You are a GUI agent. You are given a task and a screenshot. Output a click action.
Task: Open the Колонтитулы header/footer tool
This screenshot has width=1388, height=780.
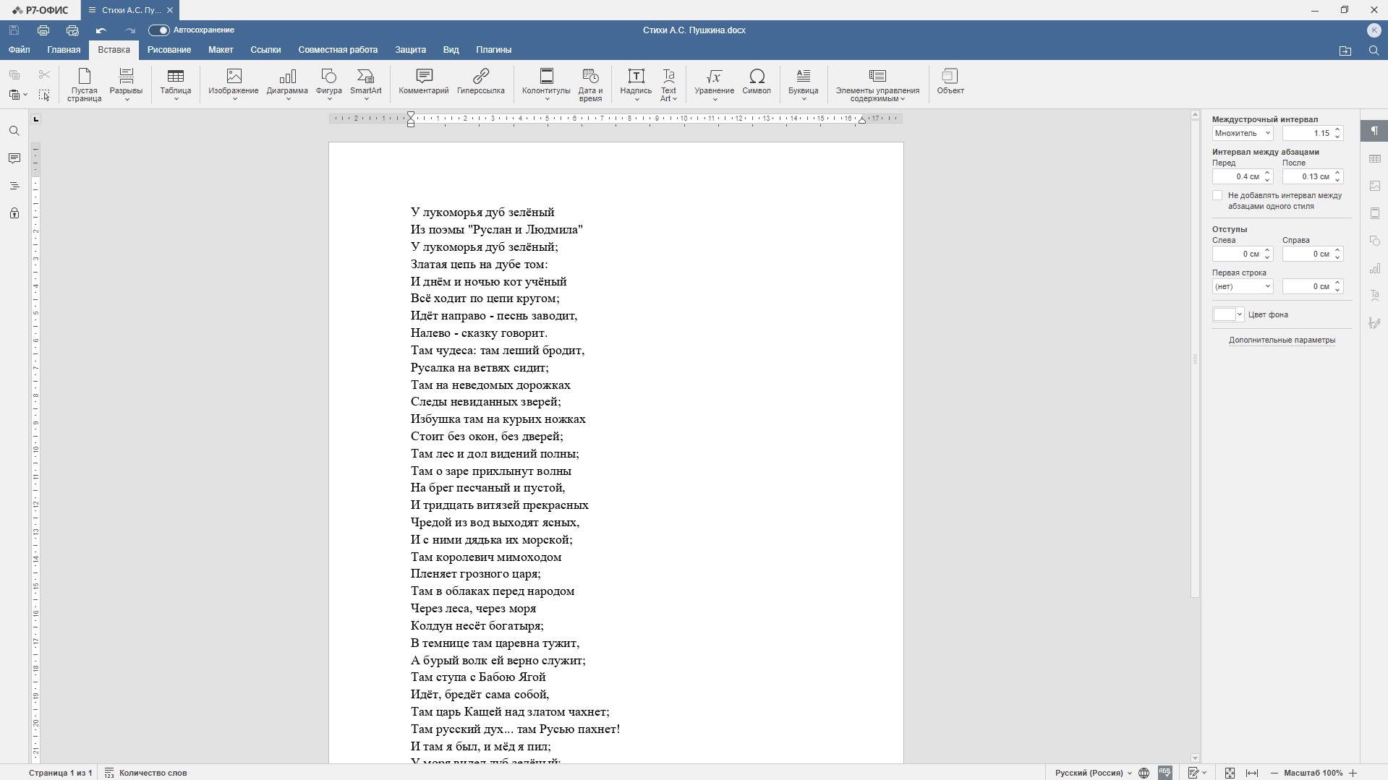(546, 85)
